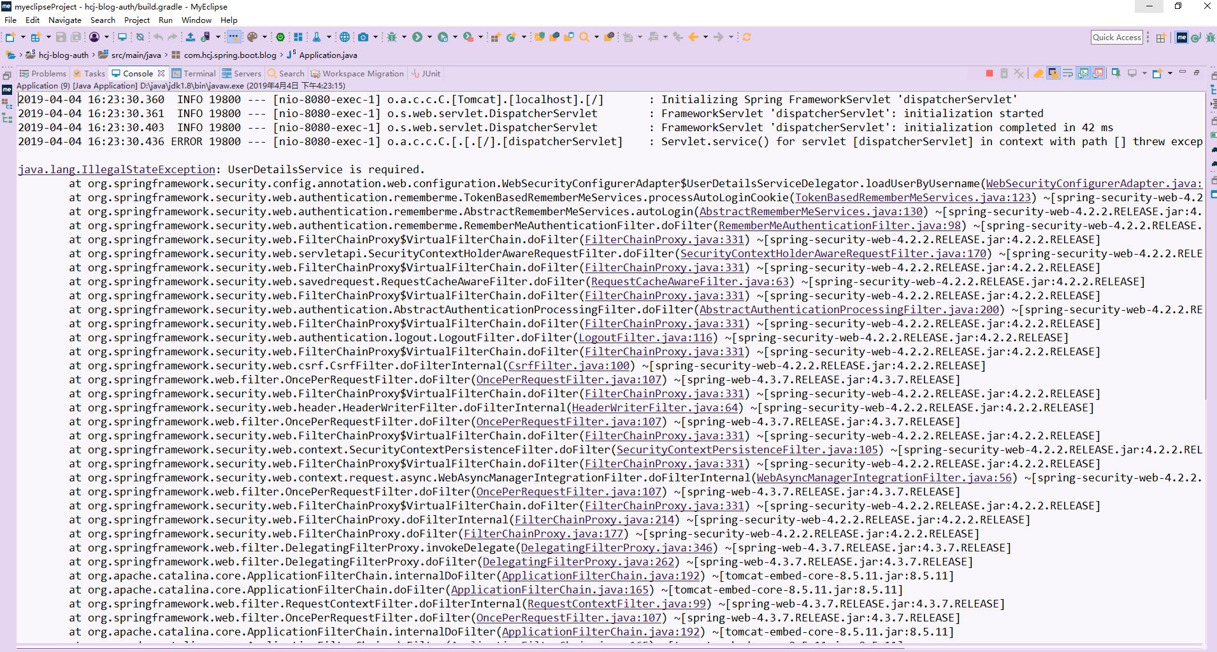Click the orange Back arrow icon
The height and width of the screenshot is (652, 1217).
(694, 38)
